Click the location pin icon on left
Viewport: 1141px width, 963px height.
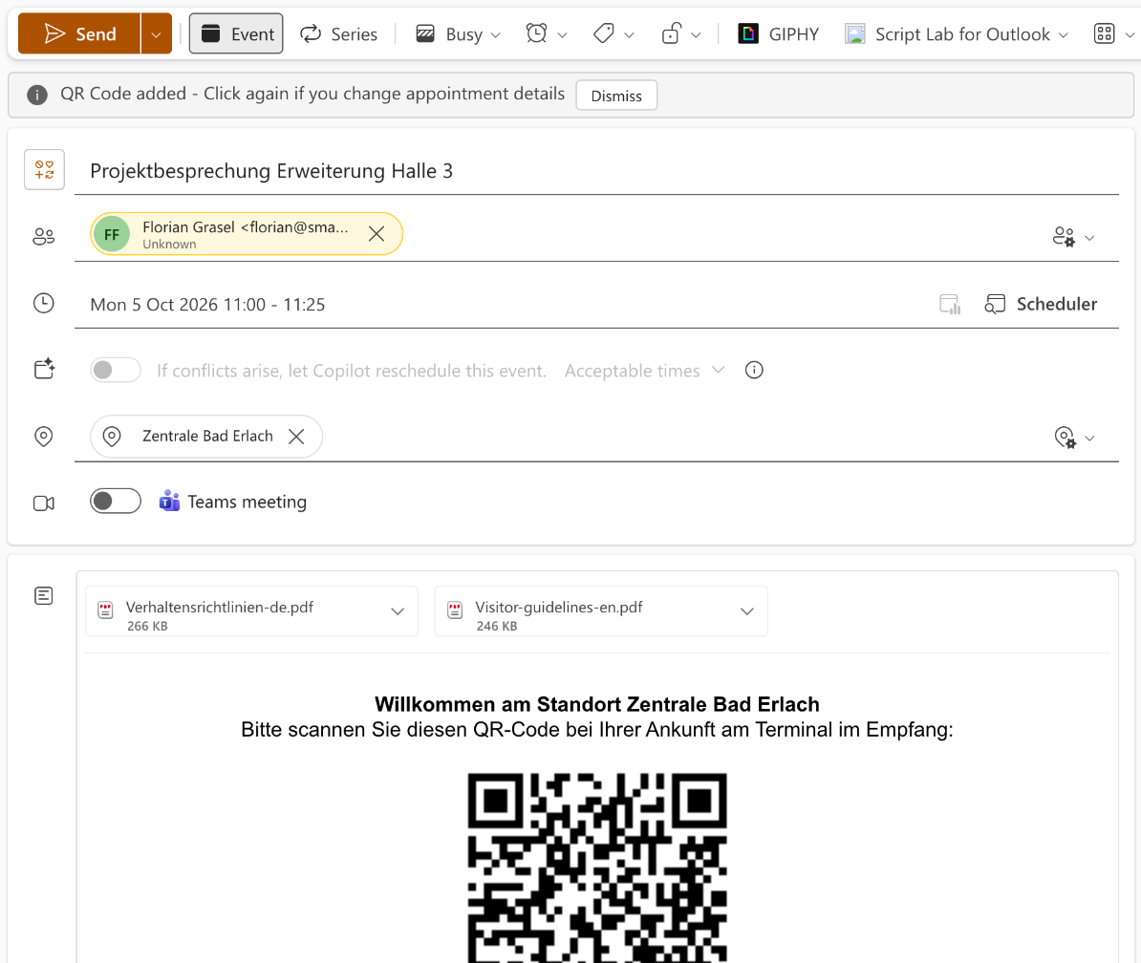pos(44,437)
